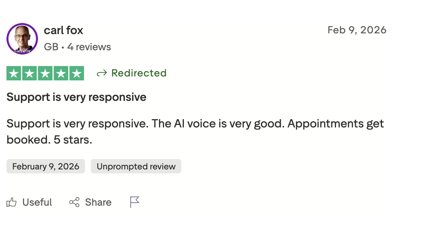Select the February 9, 2026 tag chip
Screen dimensions: 443x229
tap(46, 167)
